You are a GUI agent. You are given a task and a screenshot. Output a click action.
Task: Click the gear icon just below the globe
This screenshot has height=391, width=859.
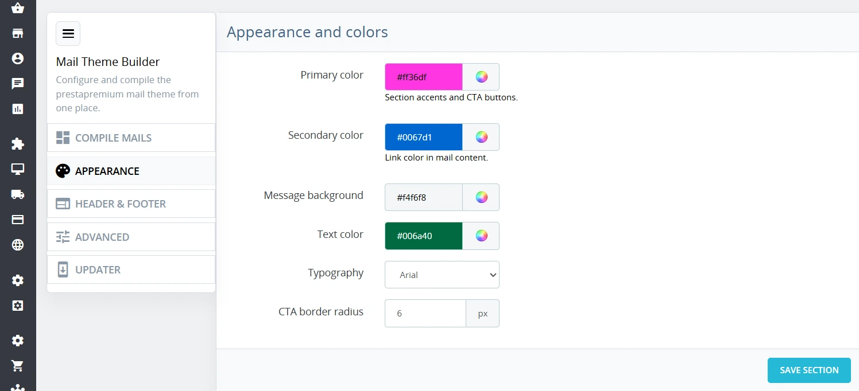tap(18, 280)
